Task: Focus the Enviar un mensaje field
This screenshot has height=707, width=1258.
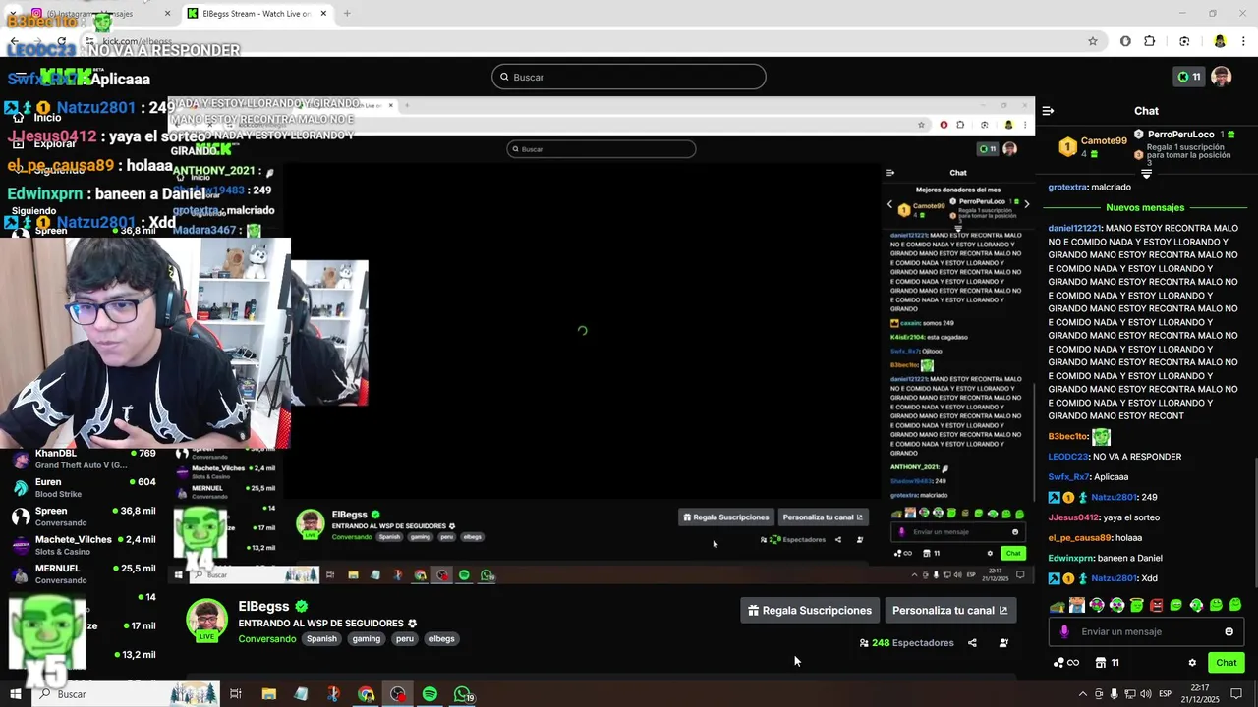Action: pyautogui.click(x=1147, y=632)
